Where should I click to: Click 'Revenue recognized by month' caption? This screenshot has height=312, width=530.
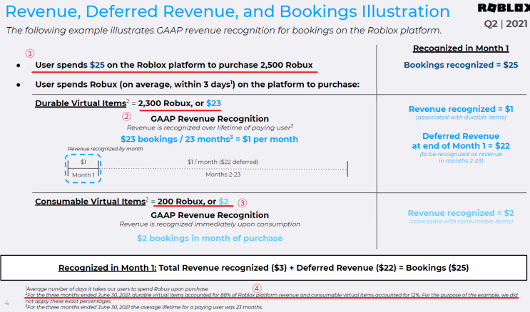(x=105, y=149)
